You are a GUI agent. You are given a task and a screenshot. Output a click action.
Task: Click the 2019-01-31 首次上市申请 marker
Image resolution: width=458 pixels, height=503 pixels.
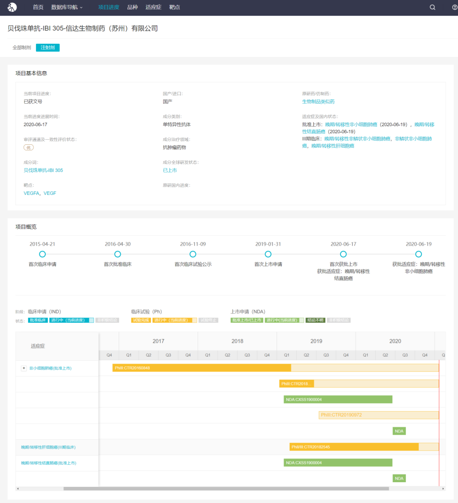tap(268, 254)
